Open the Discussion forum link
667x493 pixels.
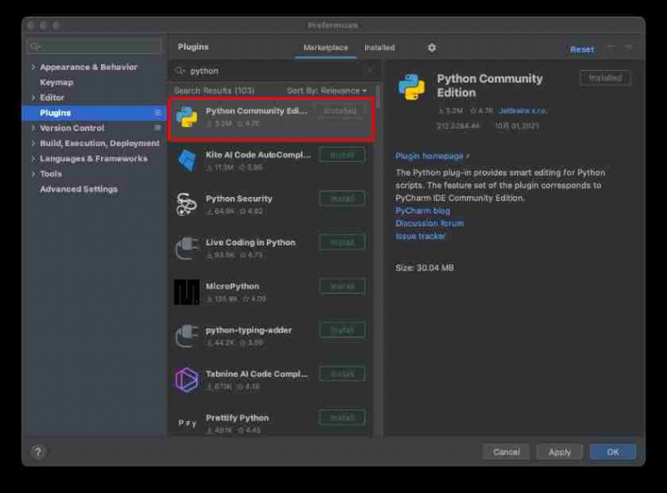[x=429, y=223]
